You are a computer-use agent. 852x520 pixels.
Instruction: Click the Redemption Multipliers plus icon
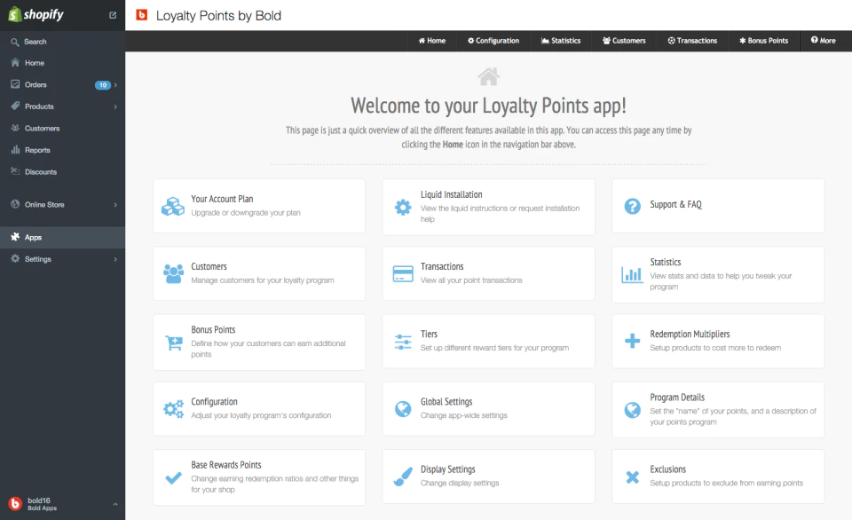(x=632, y=341)
